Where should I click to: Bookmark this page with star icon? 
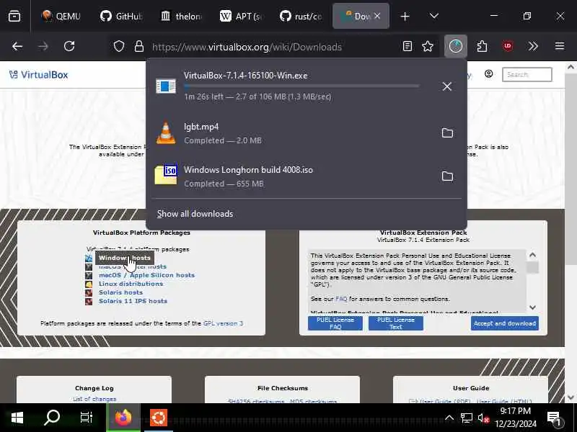click(428, 46)
